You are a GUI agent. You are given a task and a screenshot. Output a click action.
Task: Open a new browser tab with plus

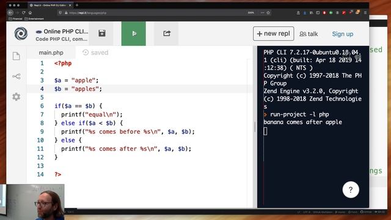pyautogui.click(x=77, y=5)
